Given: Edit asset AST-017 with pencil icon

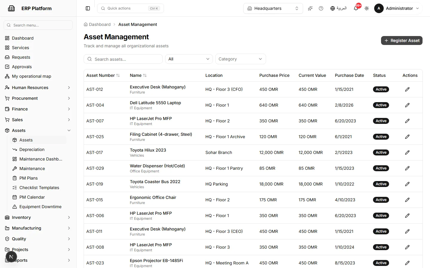Looking at the screenshot, I should pos(407,152).
